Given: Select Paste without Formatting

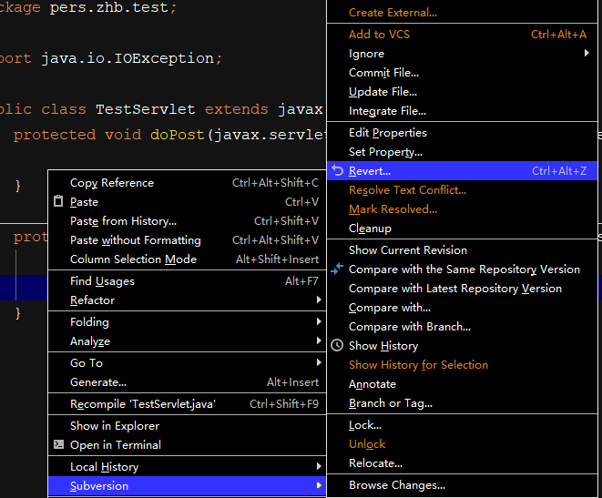Looking at the screenshot, I should click(187, 240).
